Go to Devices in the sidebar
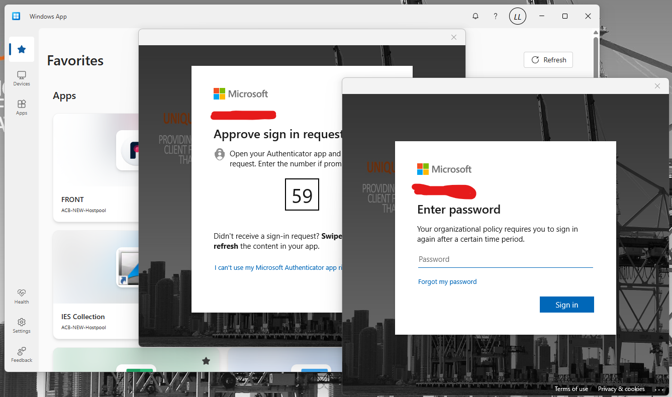Image resolution: width=672 pixels, height=397 pixels. 22,78
